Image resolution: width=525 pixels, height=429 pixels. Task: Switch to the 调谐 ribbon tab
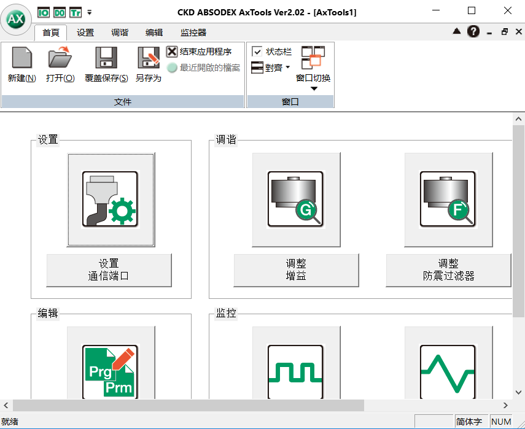[120, 33]
